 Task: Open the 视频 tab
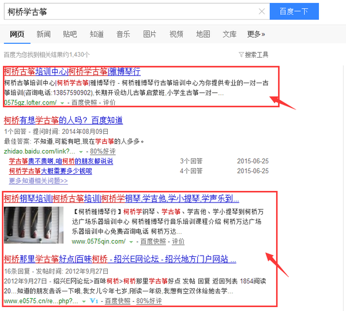[176, 34]
